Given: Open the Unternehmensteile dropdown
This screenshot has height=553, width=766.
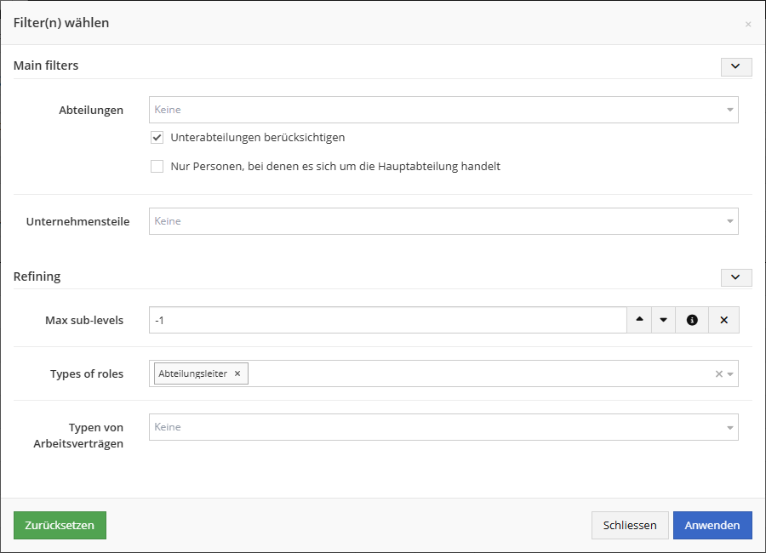Looking at the screenshot, I should [443, 221].
